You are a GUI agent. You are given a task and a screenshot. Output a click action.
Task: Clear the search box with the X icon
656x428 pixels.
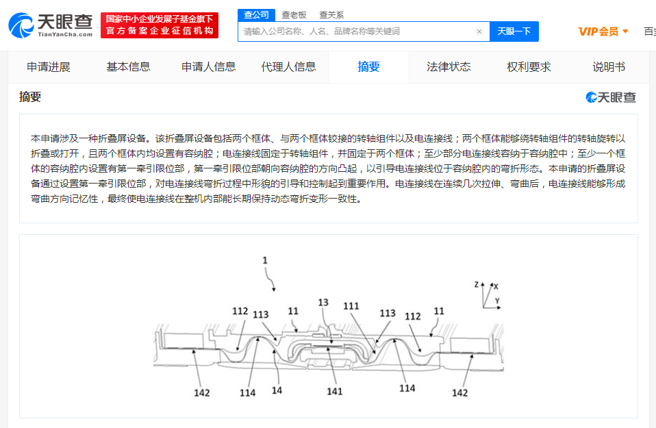[479, 32]
